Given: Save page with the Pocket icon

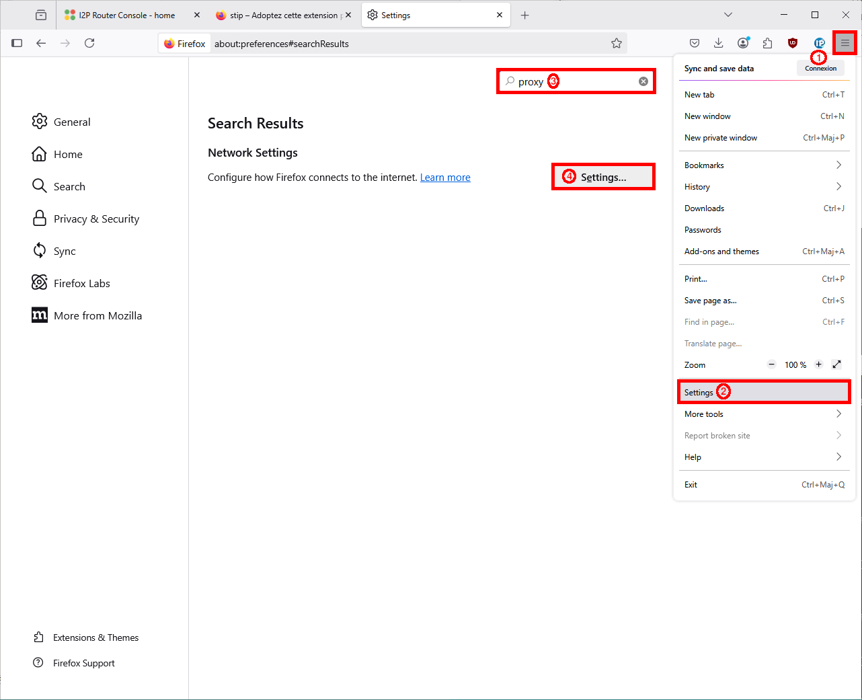Looking at the screenshot, I should click(694, 42).
